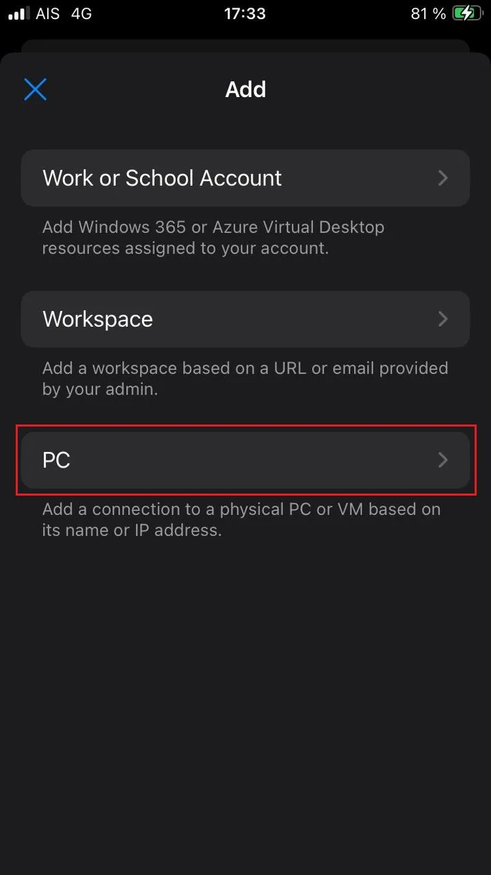The height and width of the screenshot is (875, 491).
Task: Tap the 81 % battery percentage
Action: pyautogui.click(x=428, y=14)
